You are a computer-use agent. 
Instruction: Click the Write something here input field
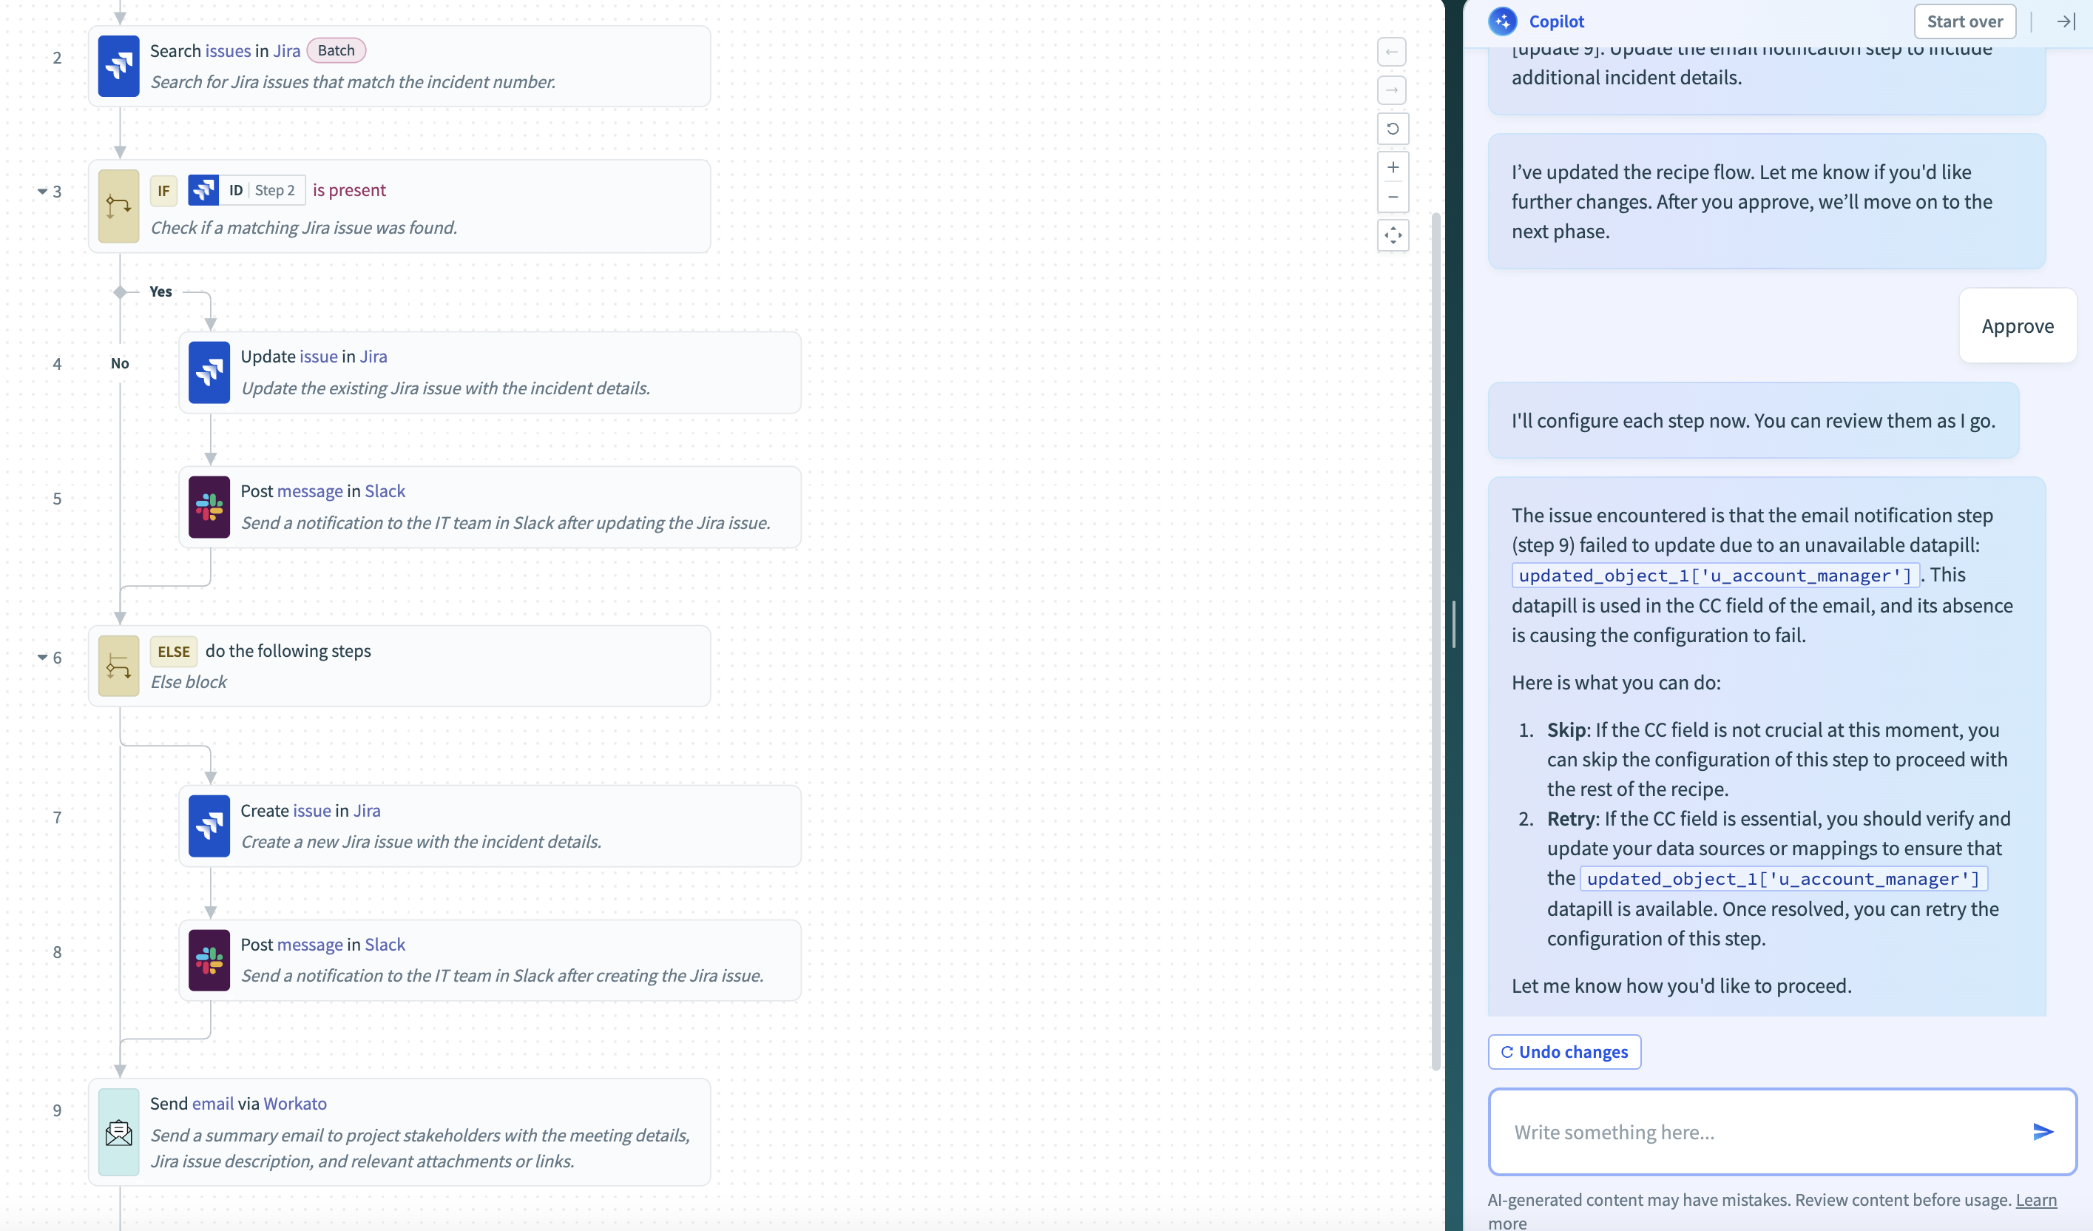(x=1761, y=1131)
